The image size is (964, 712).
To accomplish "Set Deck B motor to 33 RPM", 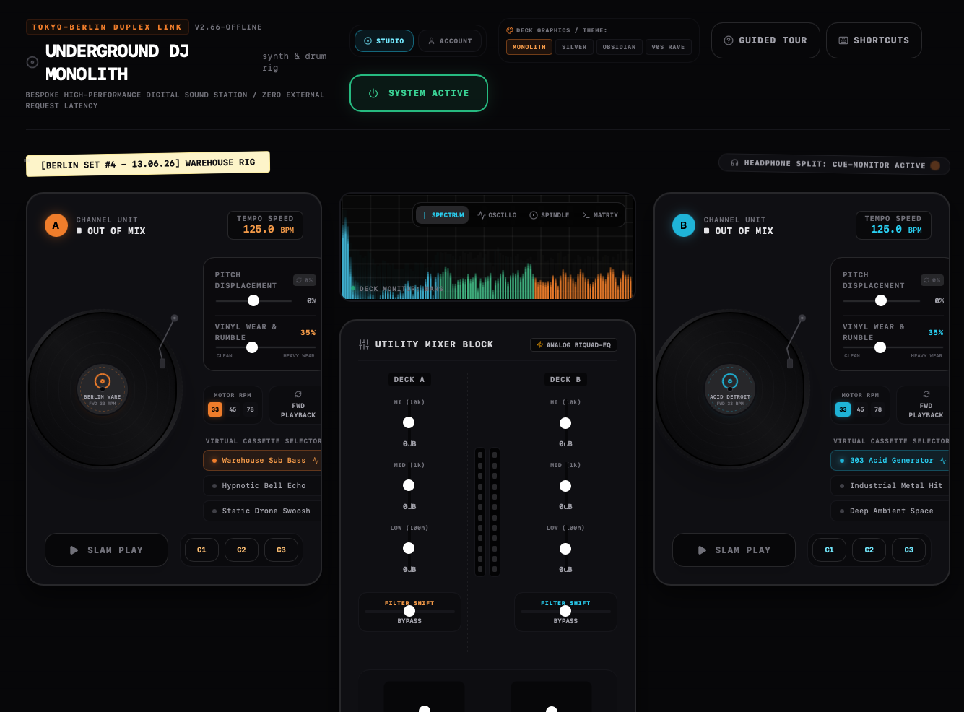I will pos(843,409).
